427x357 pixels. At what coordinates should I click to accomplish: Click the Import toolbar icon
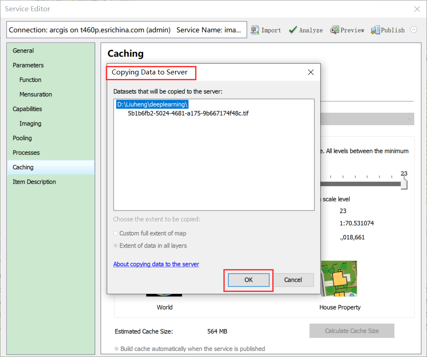266,30
